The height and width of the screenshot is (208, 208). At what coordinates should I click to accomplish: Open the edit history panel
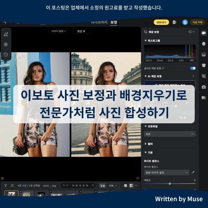point(6,55)
